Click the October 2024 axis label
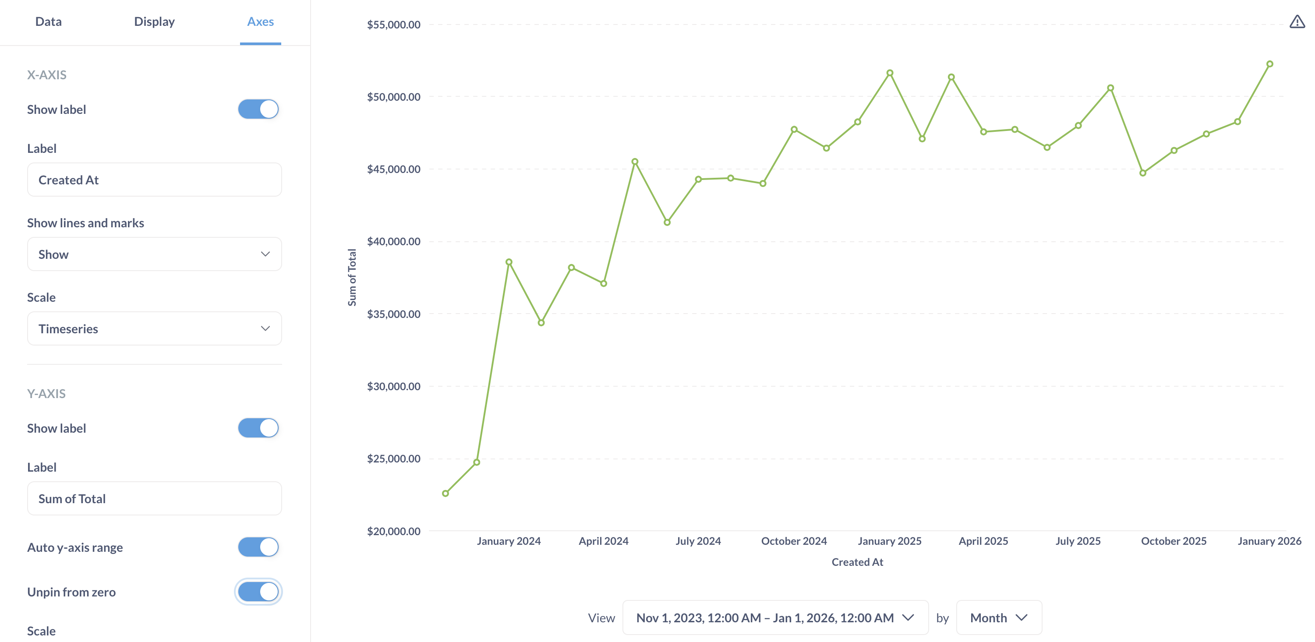Screen dimensions: 1315x642 [x=793, y=540]
